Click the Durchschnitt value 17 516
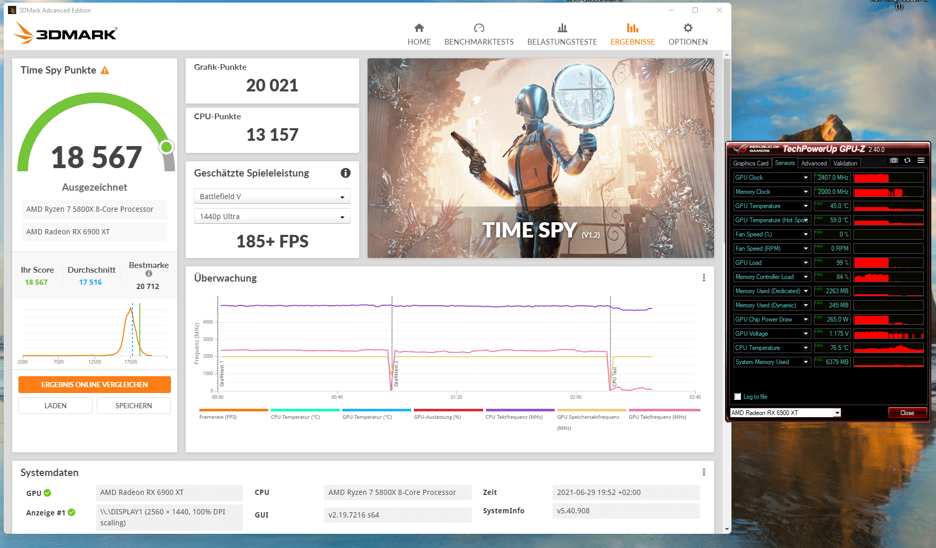Viewport: 936px width, 548px height. point(90,282)
